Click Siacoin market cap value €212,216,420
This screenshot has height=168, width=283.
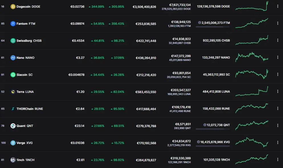point(146,75)
